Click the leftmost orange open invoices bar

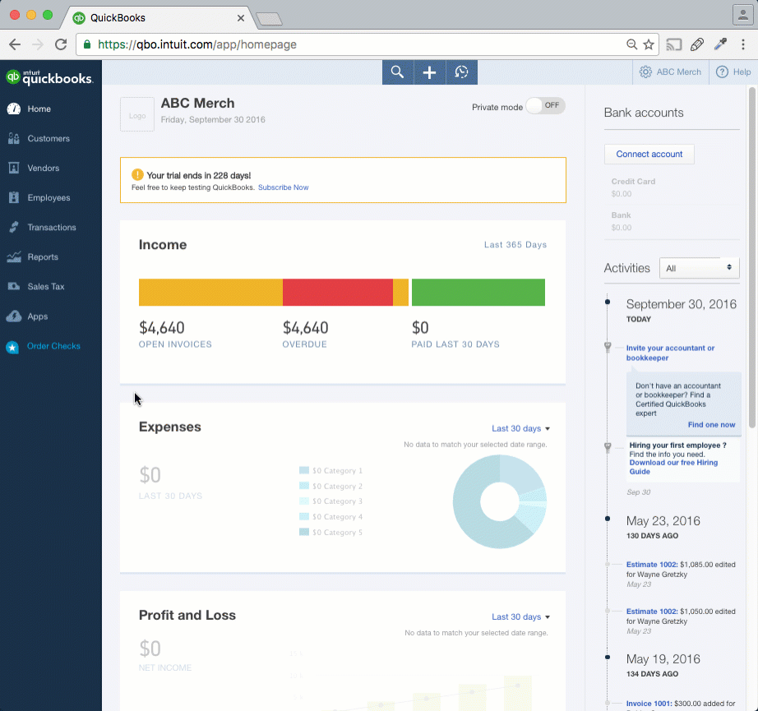click(x=210, y=292)
